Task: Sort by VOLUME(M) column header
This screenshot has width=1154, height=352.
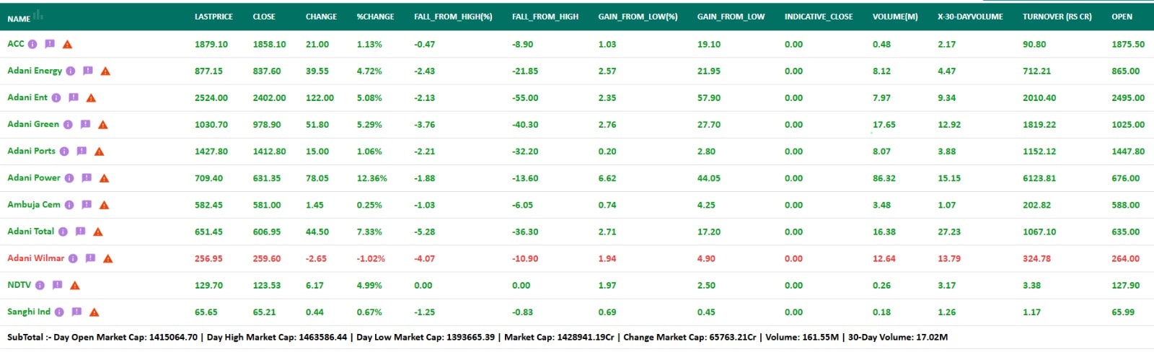Action: click(895, 17)
